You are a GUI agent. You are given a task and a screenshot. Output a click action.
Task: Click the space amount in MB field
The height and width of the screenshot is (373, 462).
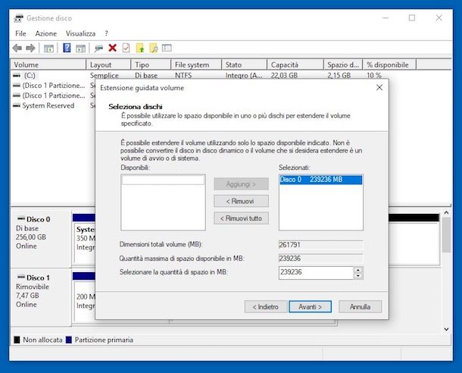314,272
